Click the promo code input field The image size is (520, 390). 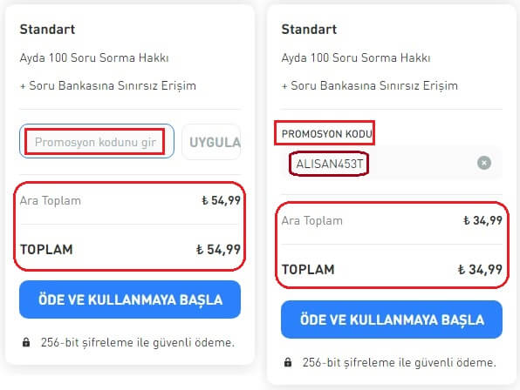point(97,141)
